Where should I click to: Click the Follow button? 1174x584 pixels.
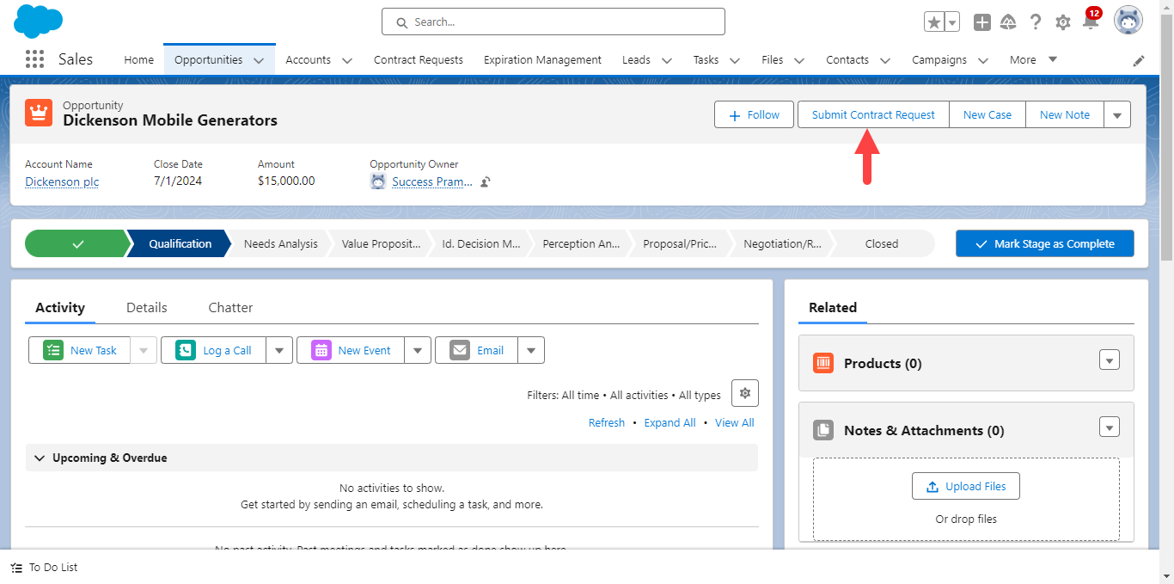click(x=754, y=114)
